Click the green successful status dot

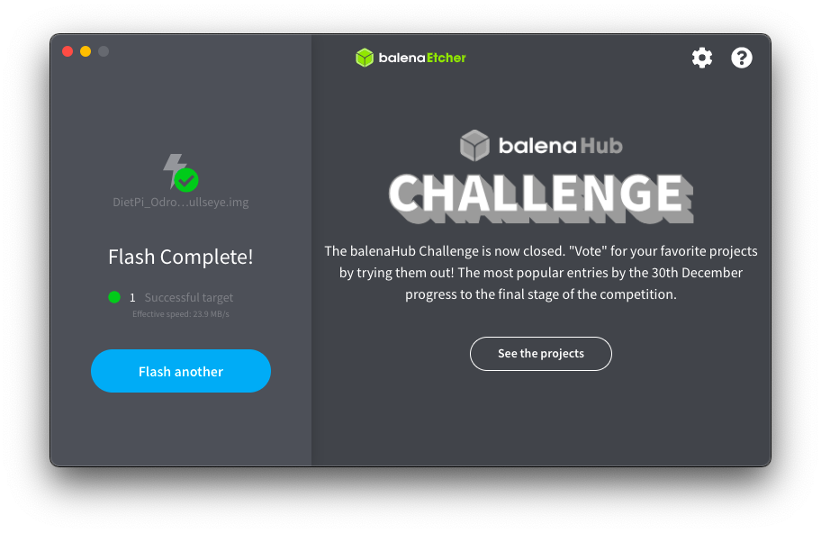click(x=114, y=297)
